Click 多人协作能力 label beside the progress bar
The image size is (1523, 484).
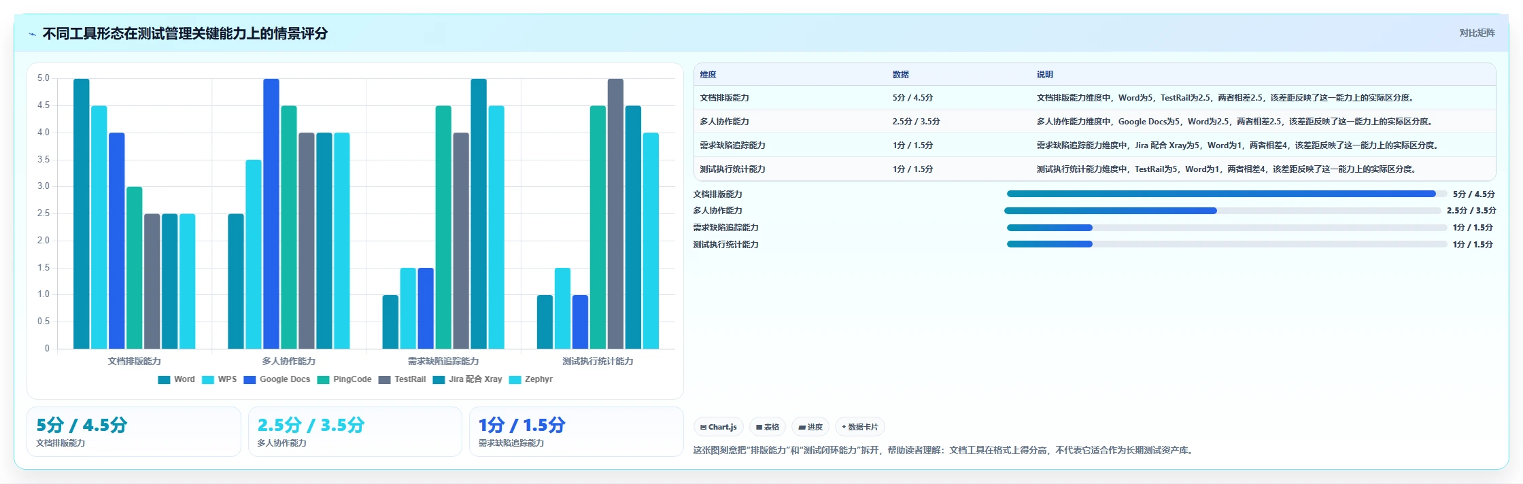[717, 211]
